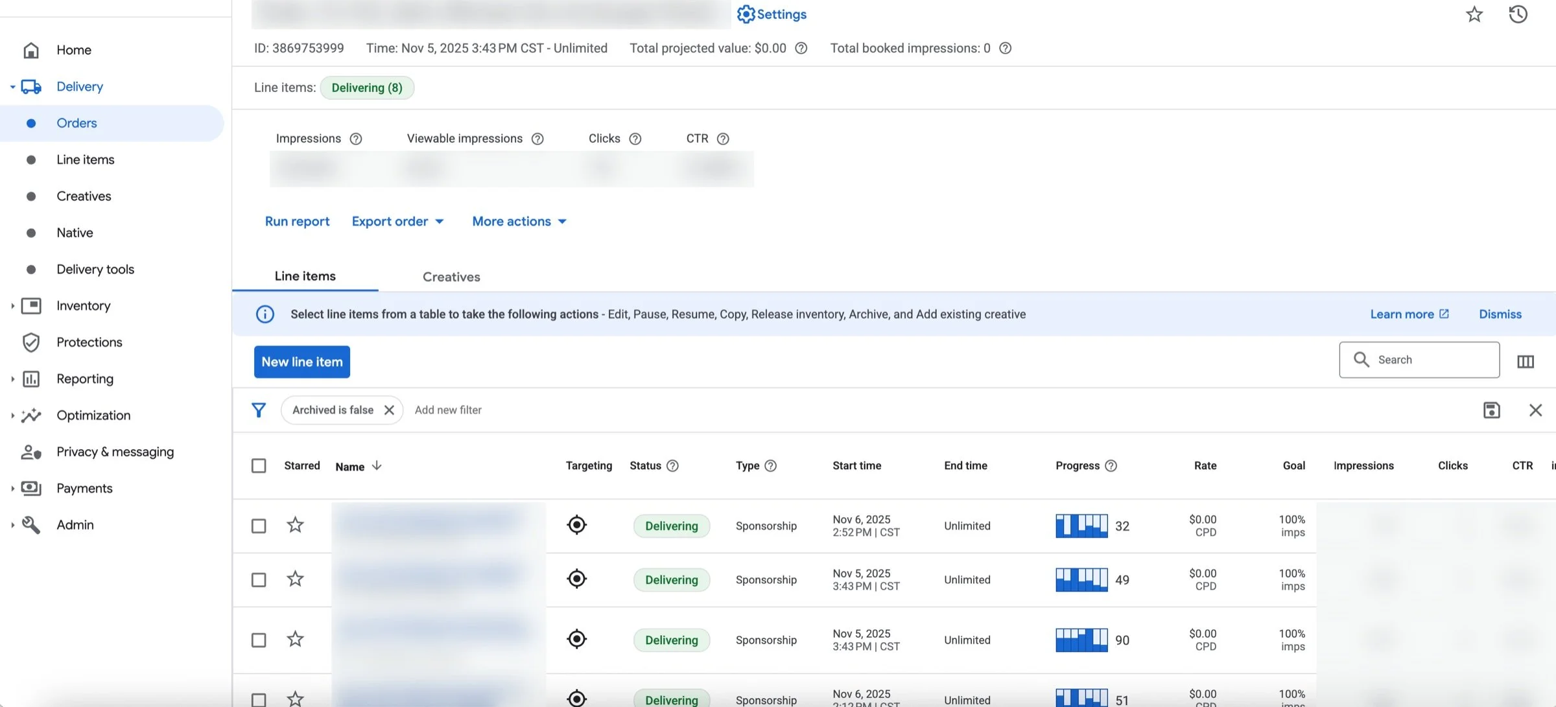
Task: Star this order with the top star icon
Action: coord(1474,14)
